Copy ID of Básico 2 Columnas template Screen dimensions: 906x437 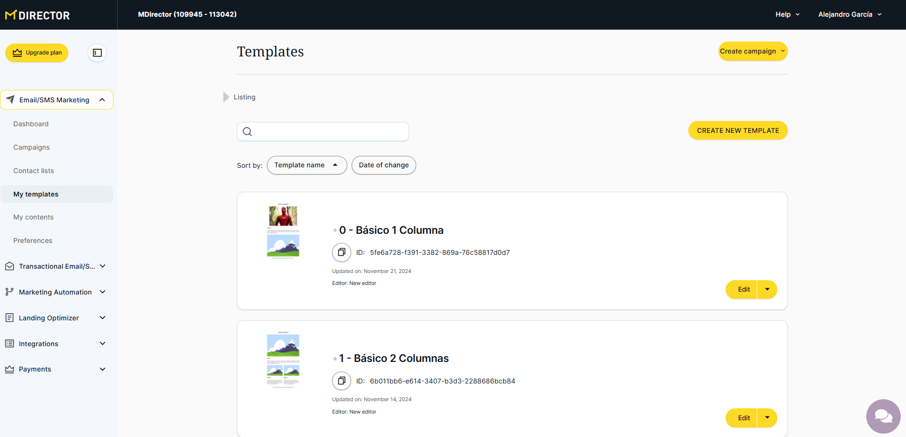click(x=342, y=381)
